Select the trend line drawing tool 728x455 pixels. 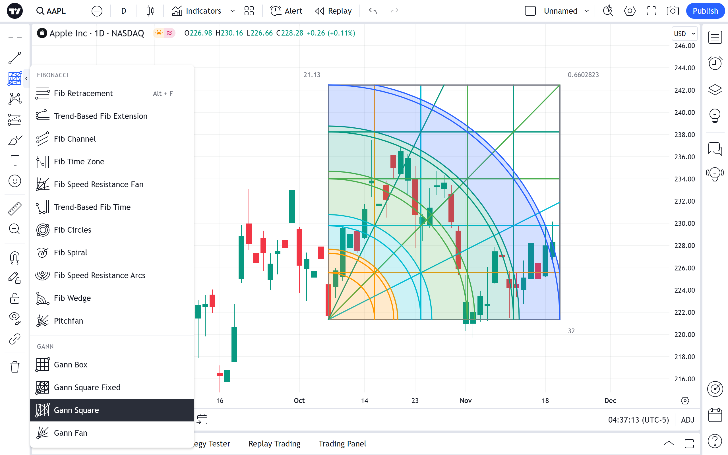tap(15, 58)
